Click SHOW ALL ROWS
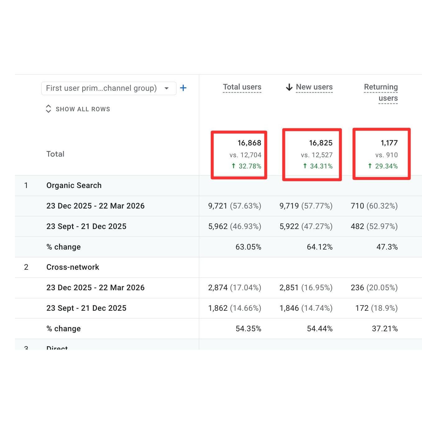Screen dimensions: 422x422 (83, 109)
